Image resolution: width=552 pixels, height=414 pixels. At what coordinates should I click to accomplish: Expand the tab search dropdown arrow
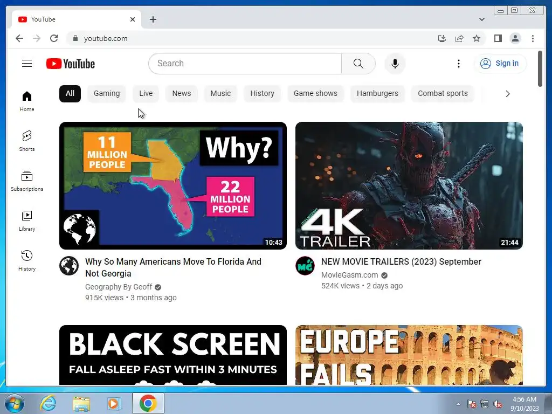coord(482,19)
